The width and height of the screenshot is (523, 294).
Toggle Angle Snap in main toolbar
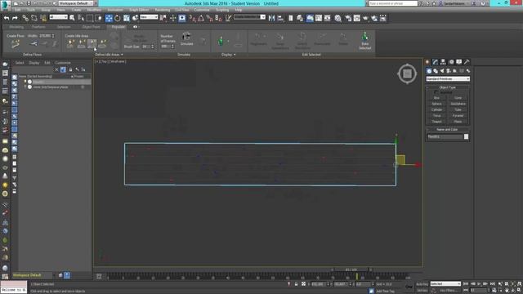(201, 18)
